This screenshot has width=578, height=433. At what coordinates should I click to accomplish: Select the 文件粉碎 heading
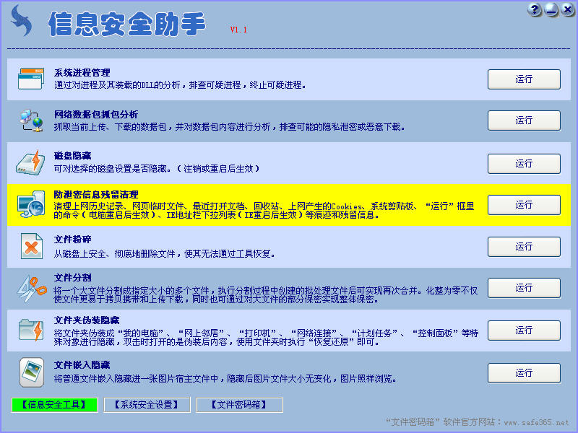pyautogui.click(x=73, y=240)
